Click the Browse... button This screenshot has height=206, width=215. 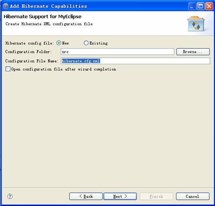[x=193, y=52]
